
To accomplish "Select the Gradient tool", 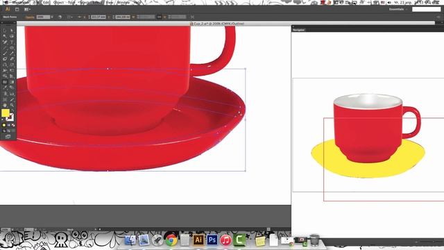I will click(x=12, y=82).
